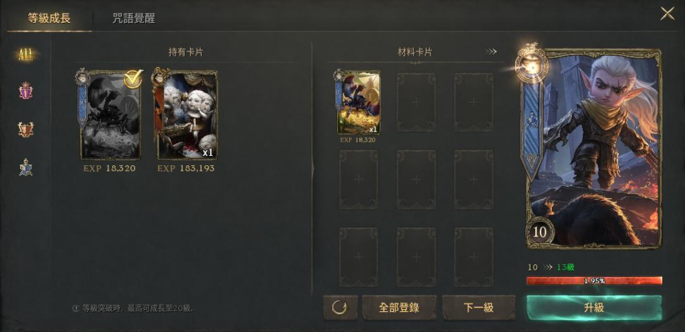Click the info icon beside level breakthrough note
Viewport: 685px width, 332px height.
pos(76,309)
